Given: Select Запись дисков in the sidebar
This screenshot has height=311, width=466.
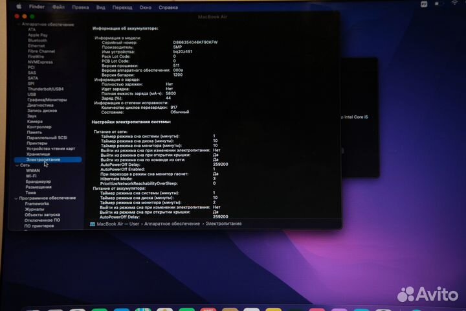Looking at the screenshot, I should coord(42,110).
